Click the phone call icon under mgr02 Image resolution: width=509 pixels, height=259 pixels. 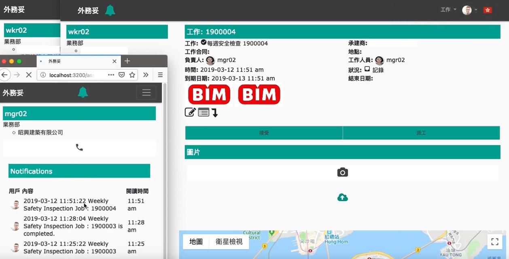[79, 148]
